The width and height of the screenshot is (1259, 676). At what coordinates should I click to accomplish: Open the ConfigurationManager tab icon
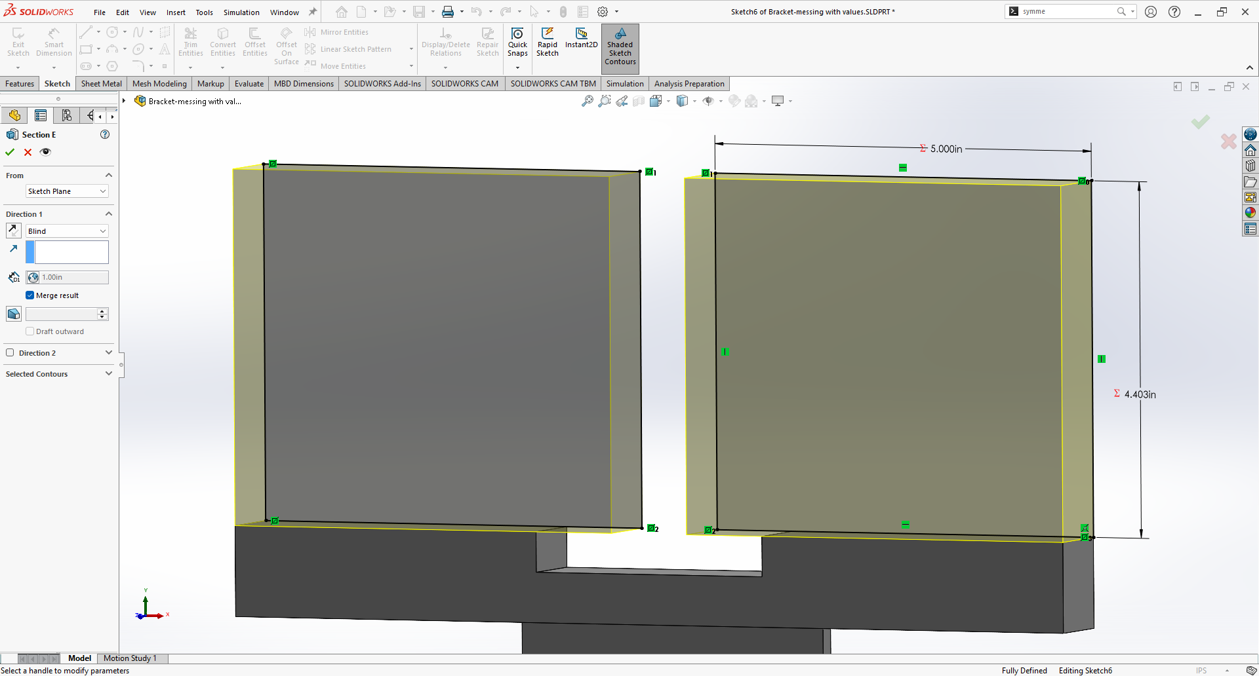pyautogui.click(x=66, y=116)
